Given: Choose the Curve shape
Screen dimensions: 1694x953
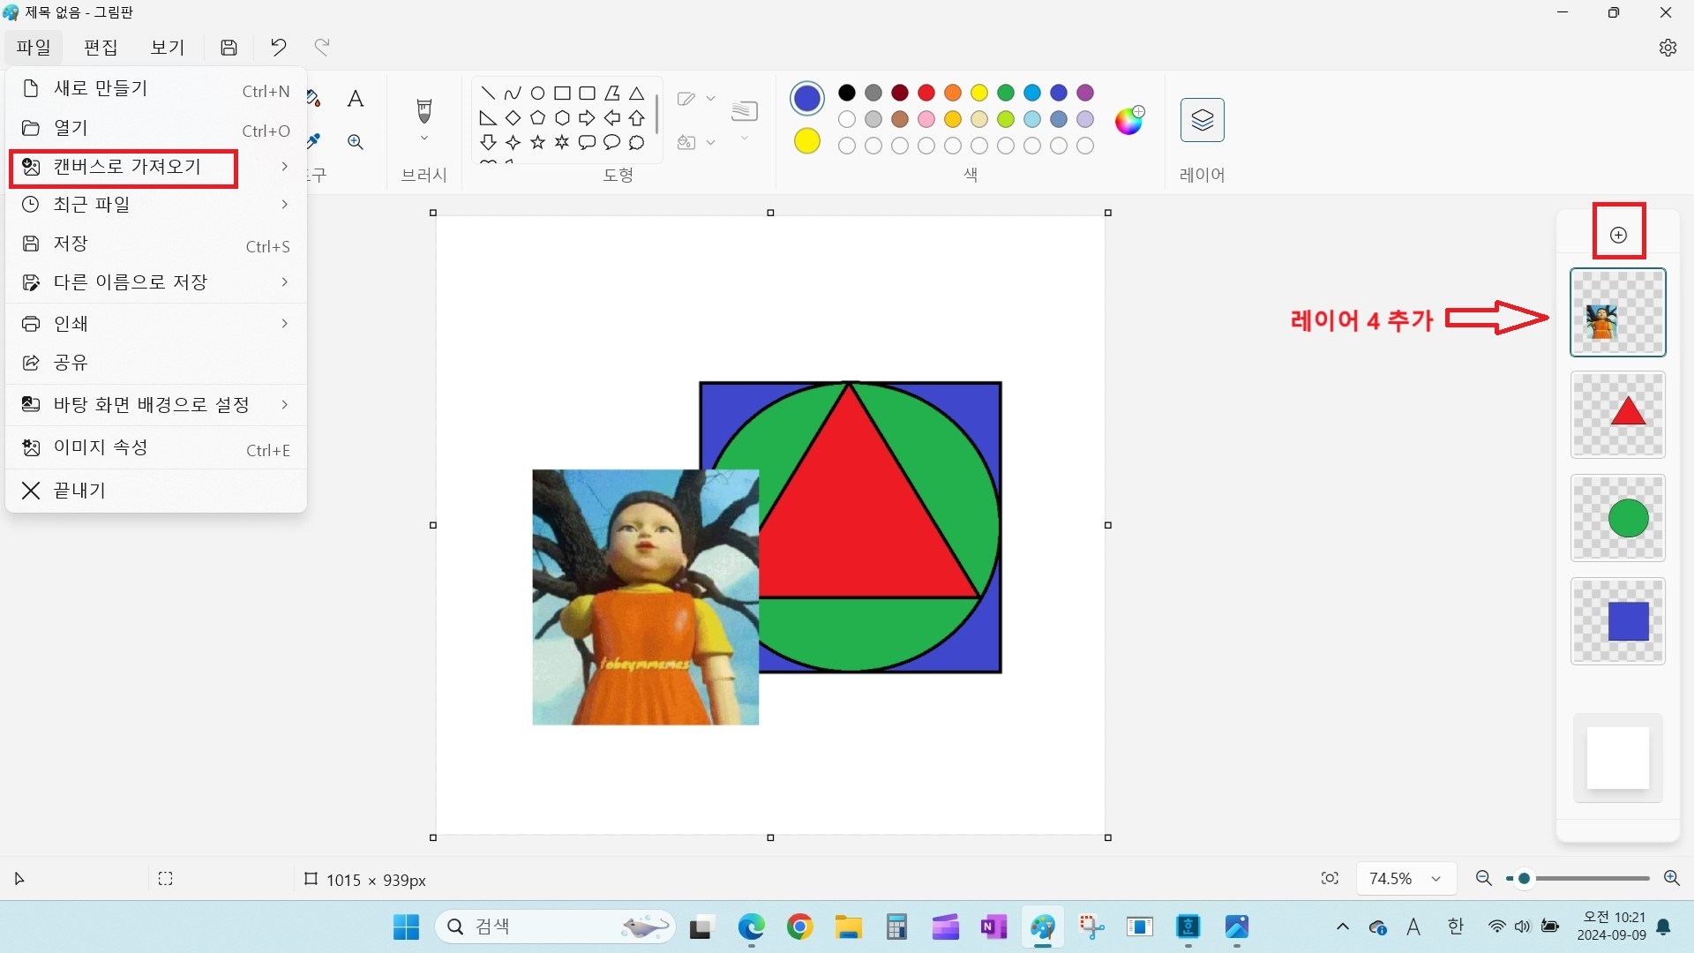Looking at the screenshot, I should tap(513, 93).
